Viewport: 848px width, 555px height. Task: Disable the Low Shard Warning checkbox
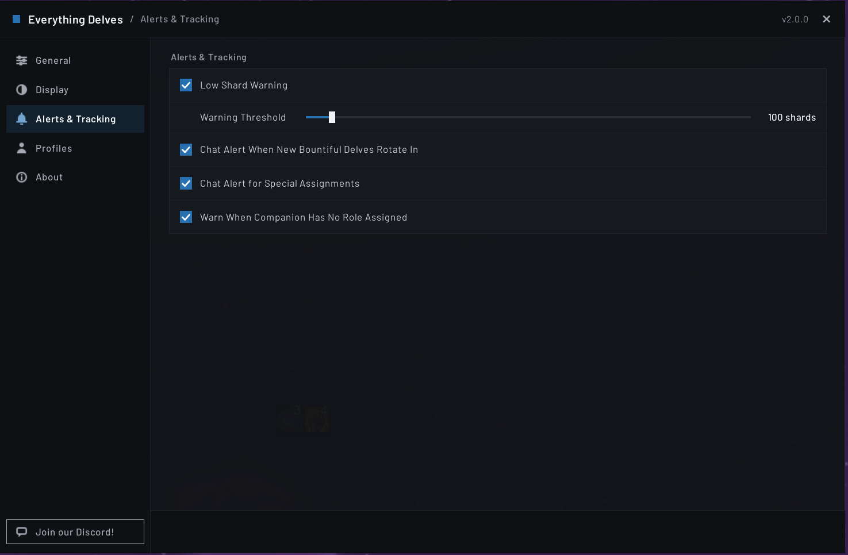click(186, 85)
